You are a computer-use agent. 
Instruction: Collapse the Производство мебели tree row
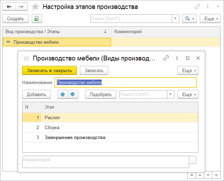[8, 42]
